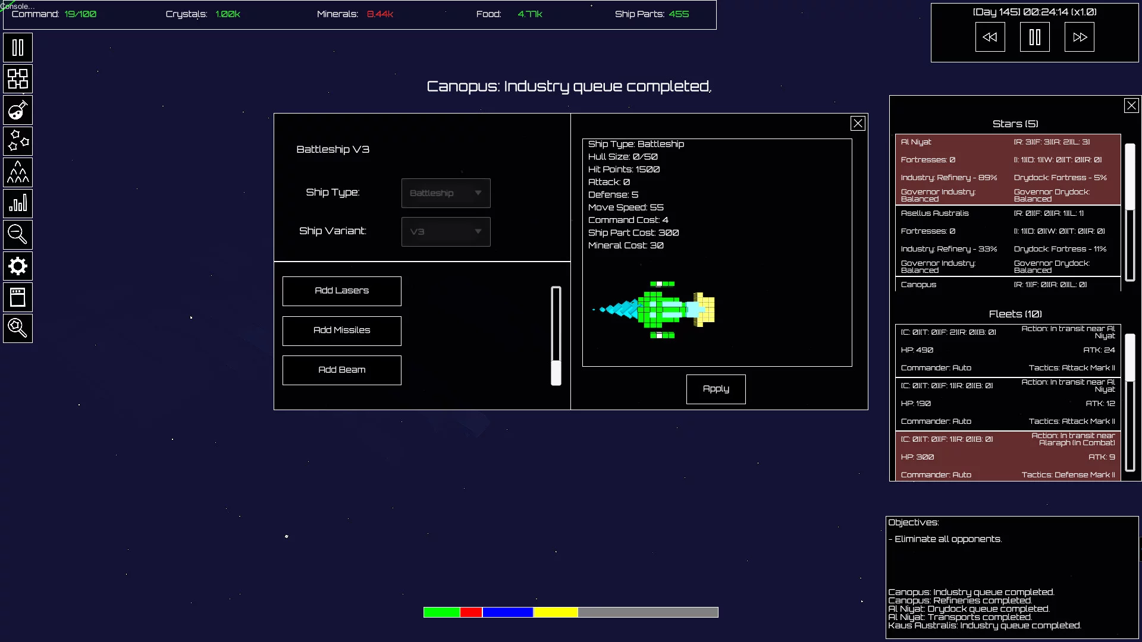Open the building grid icon in sidebar
This screenshot has width=1142, height=642.
(x=18, y=78)
